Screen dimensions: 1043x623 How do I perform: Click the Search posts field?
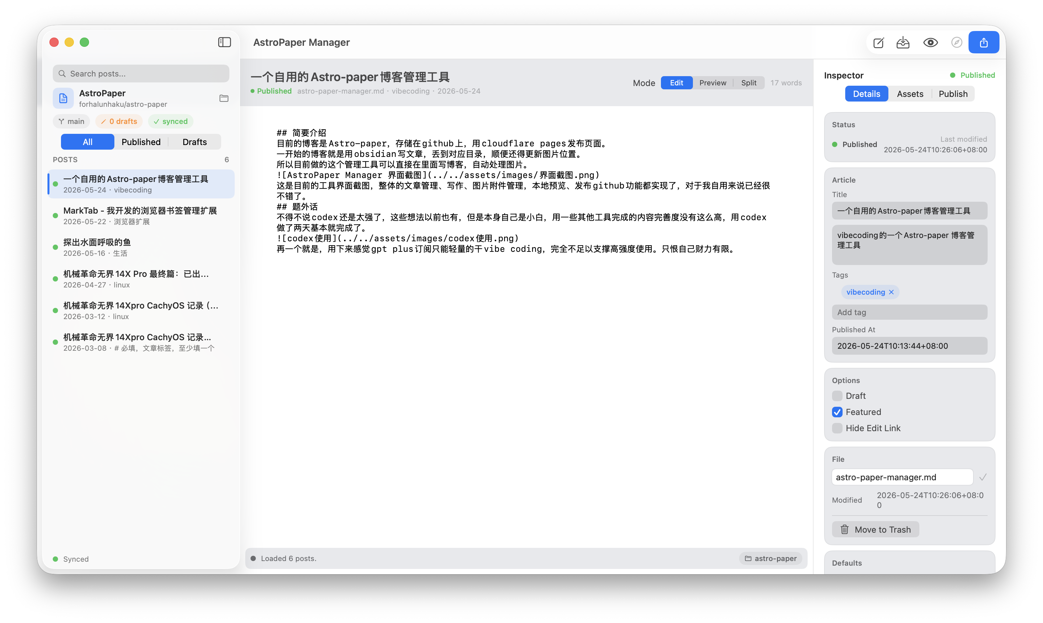pos(141,74)
